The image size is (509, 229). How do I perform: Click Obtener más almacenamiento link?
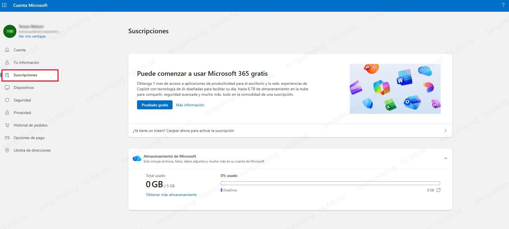[x=171, y=195]
